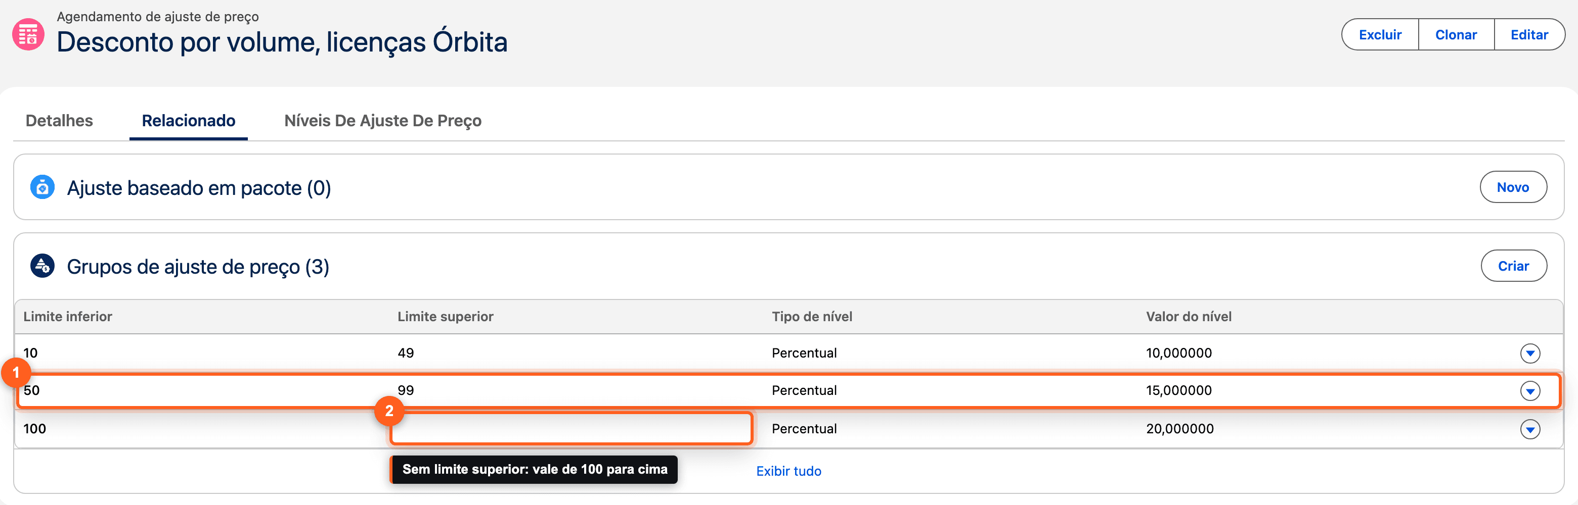Open row actions dropdown for the 10–49 tier
The height and width of the screenshot is (505, 1578).
point(1529,353)
